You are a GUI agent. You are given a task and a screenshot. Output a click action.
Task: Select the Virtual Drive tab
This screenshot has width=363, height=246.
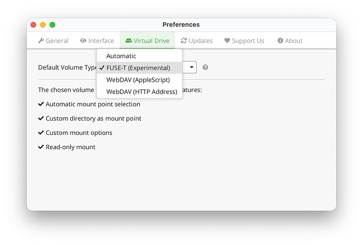[x=147, y=41]
